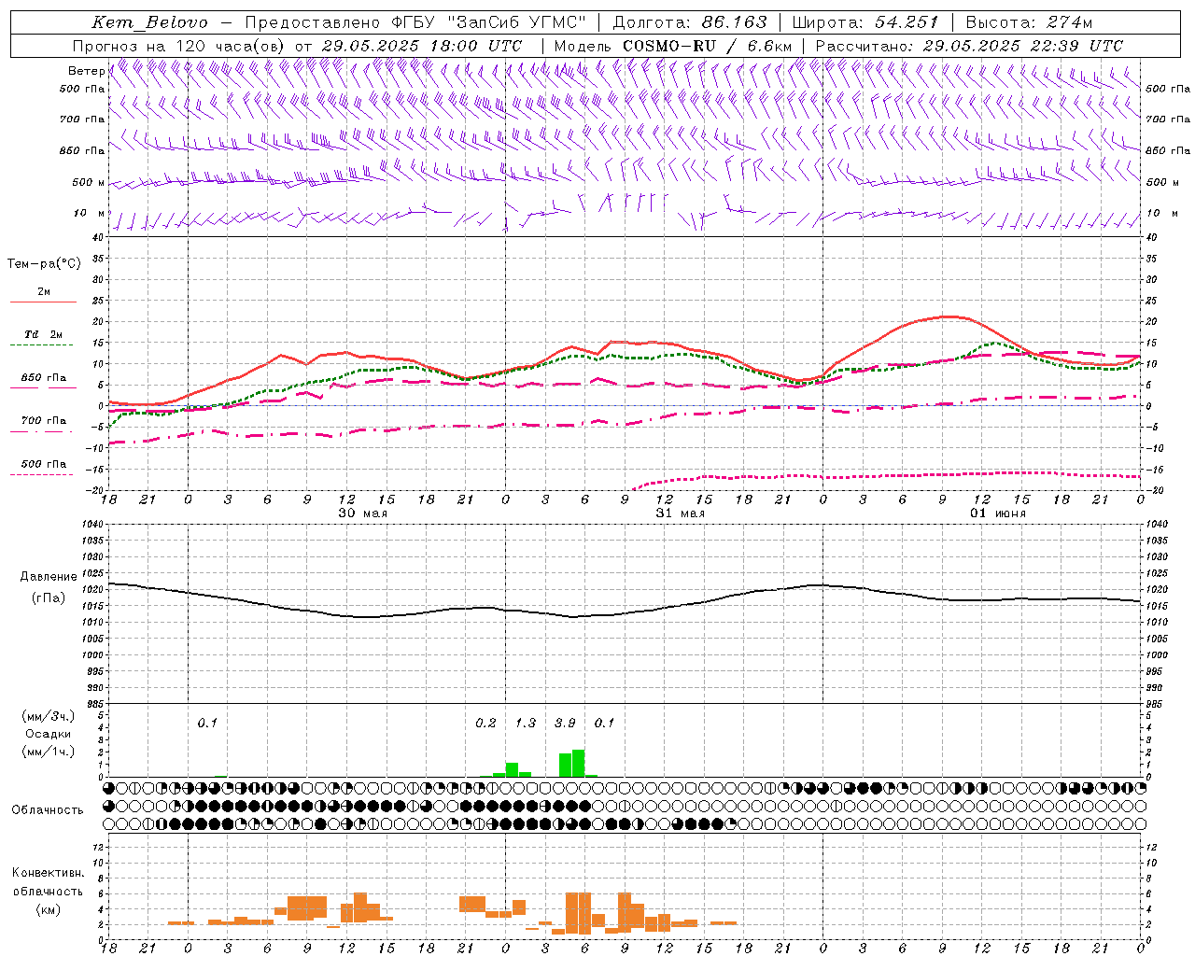This screenshot has width=1195, height=956.
Task: Click the (мм/3ч.) precipitation unit label
Action: (x=49, y=717)
